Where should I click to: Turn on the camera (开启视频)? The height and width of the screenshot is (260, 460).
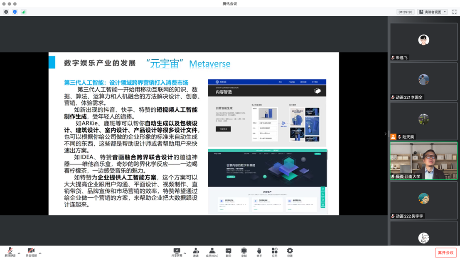pos(31,251)
